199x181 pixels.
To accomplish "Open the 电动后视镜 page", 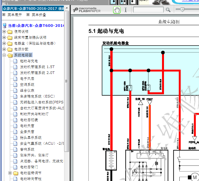I will [x=29, y=120].
